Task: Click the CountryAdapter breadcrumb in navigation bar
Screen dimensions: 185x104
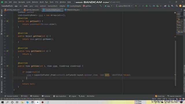Action: 74,6
